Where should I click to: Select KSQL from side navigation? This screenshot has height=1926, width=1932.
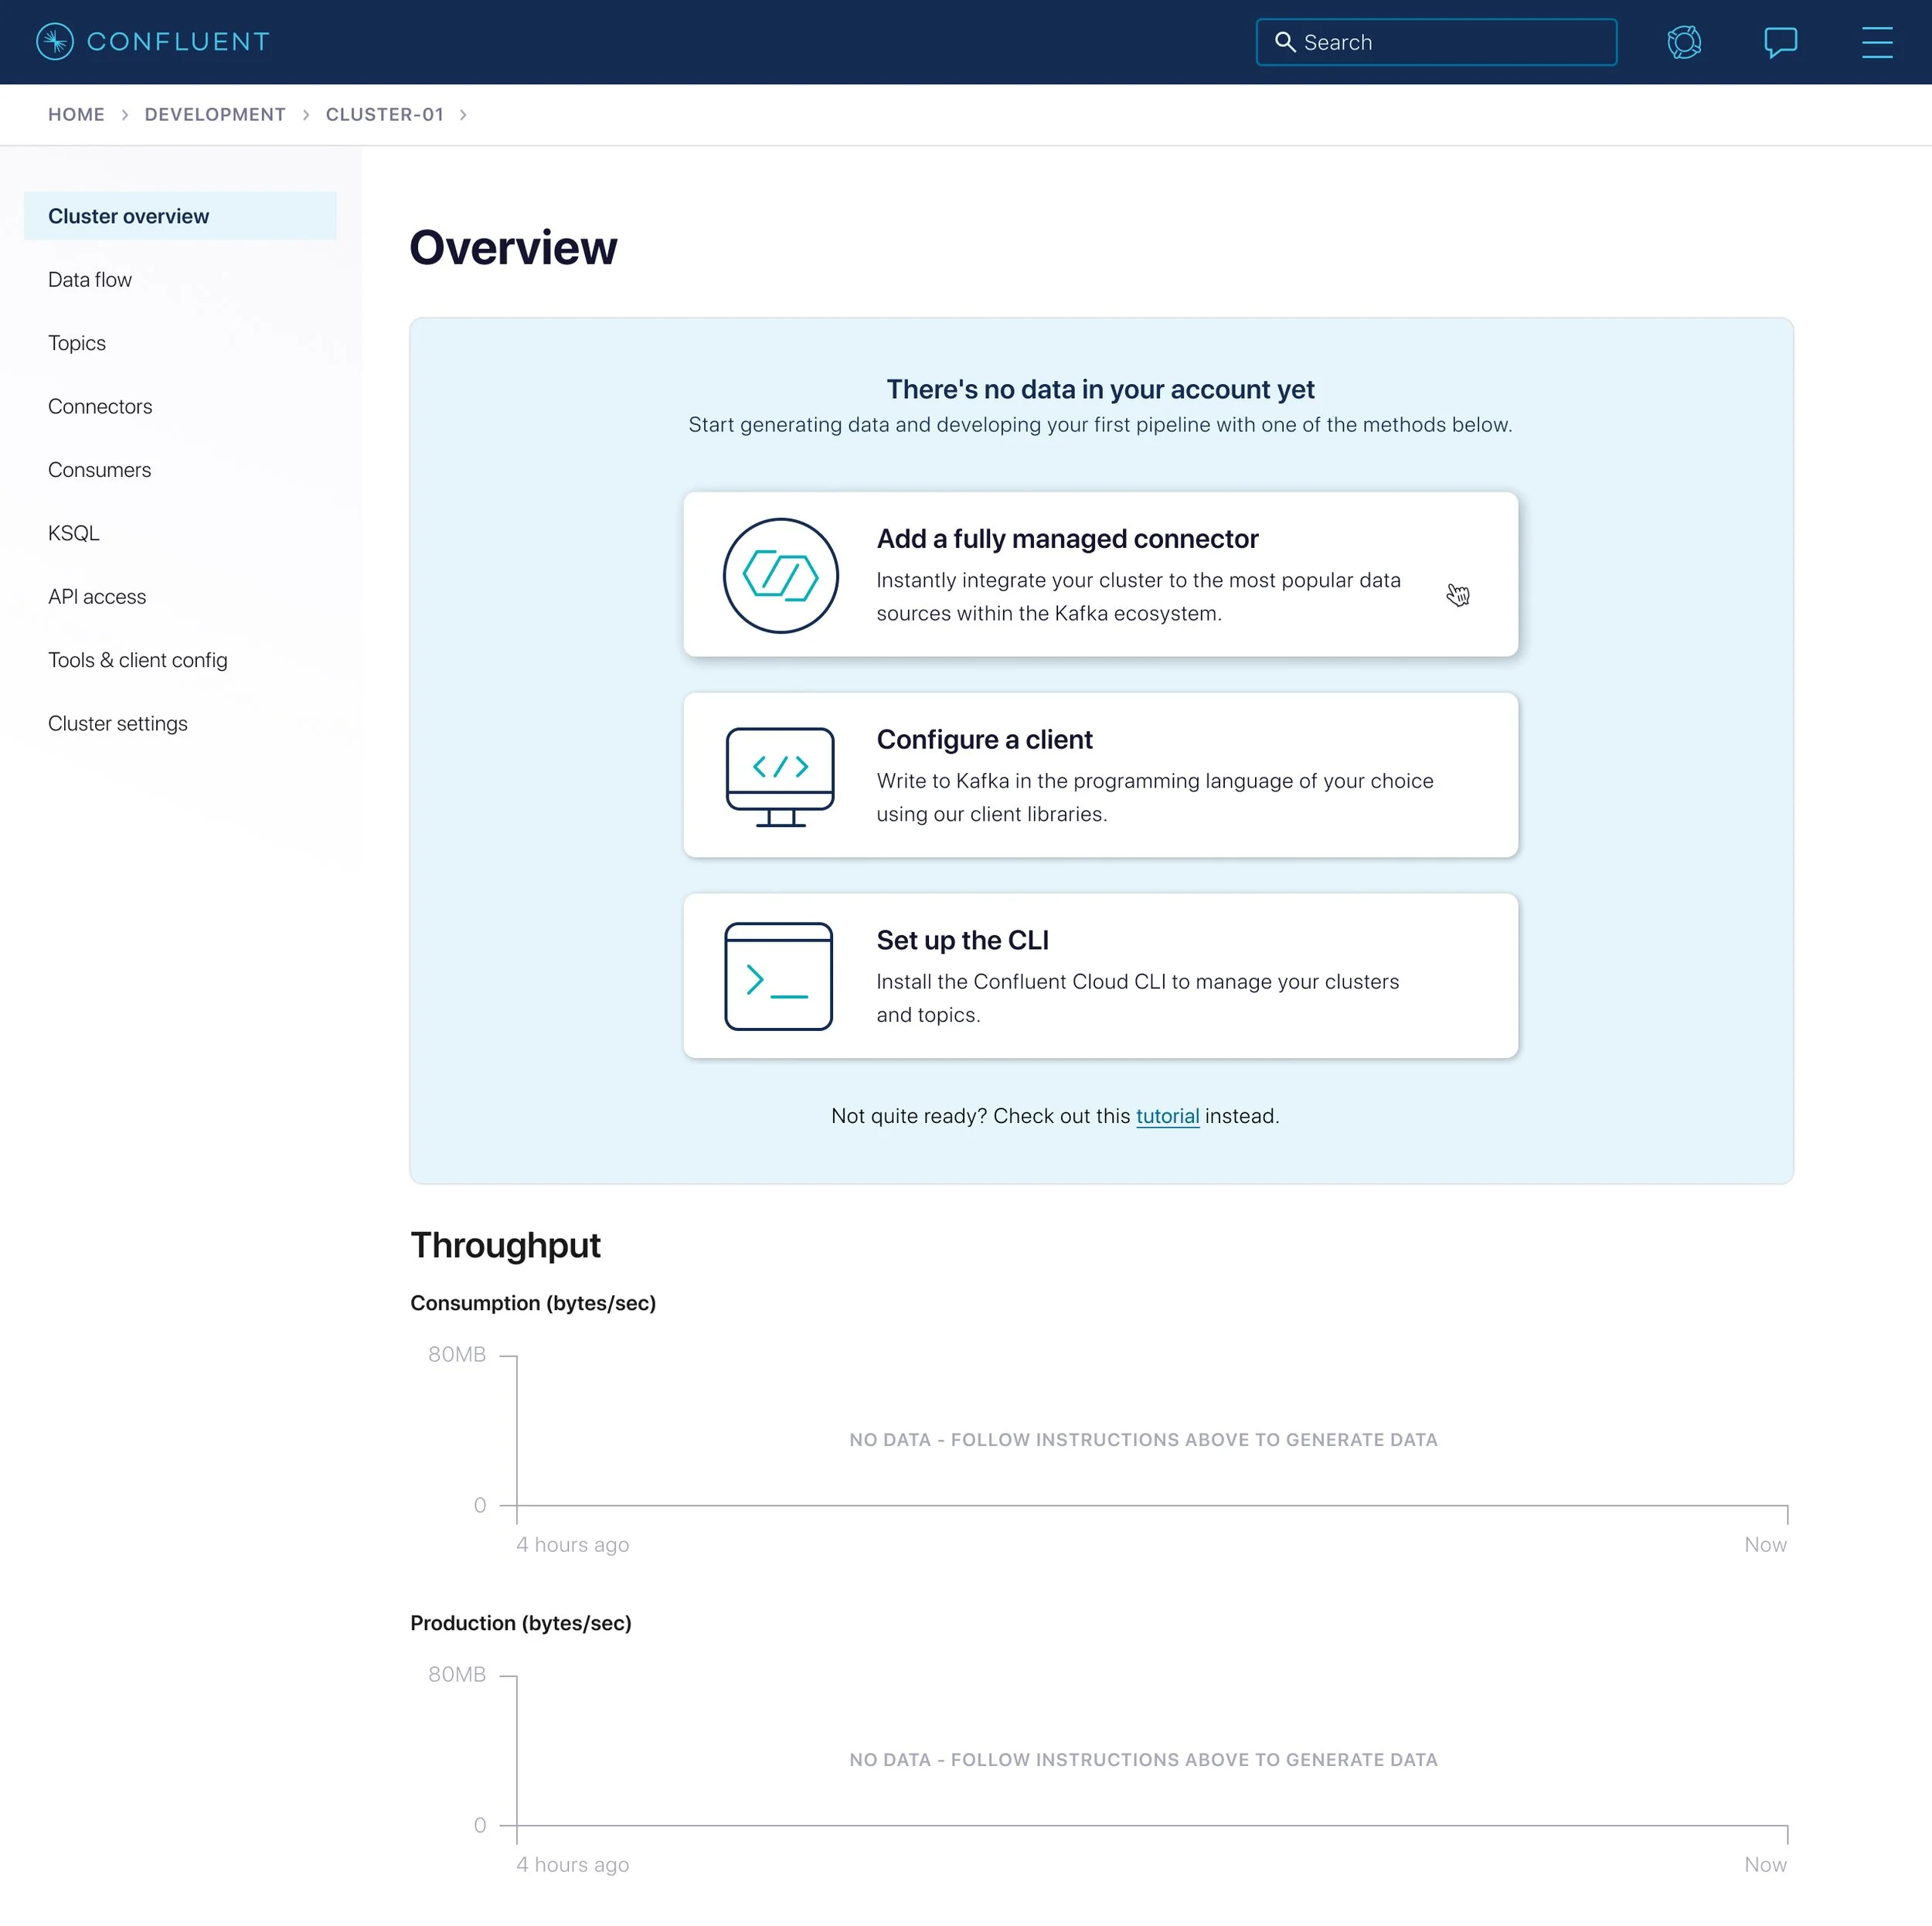click(x=74, y=533)
